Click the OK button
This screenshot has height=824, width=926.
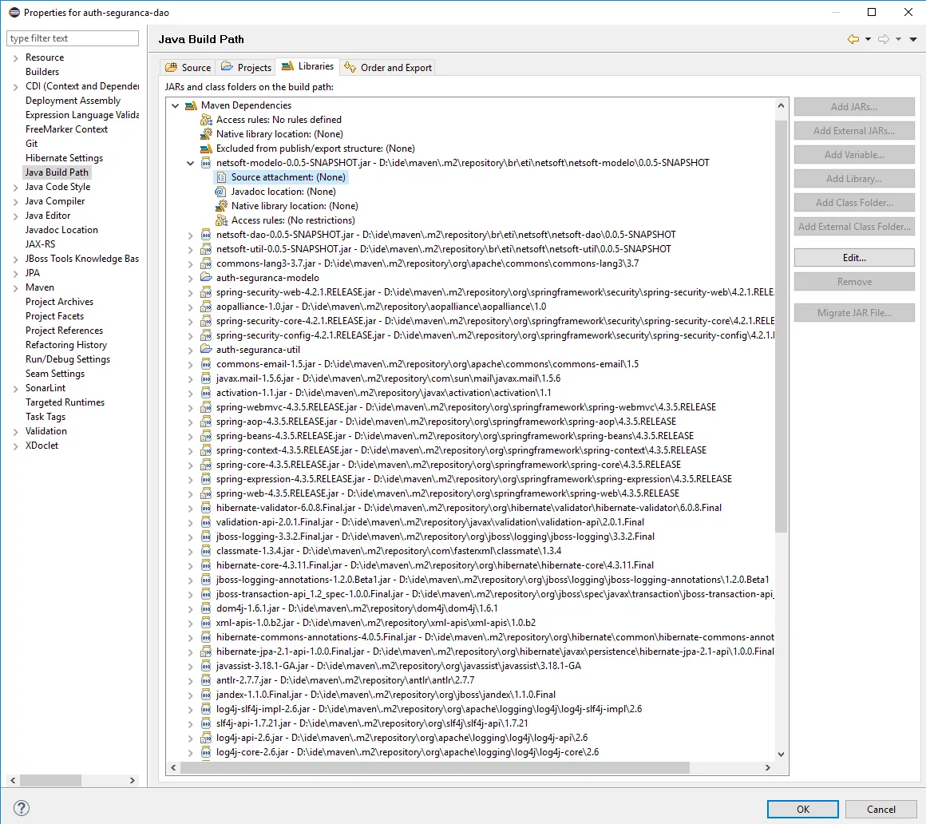point(802,809)
